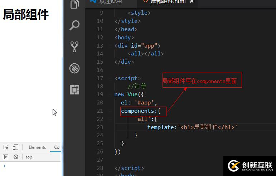Collapse the new Vue fold at line 19
276x176 pixels.
110,94
